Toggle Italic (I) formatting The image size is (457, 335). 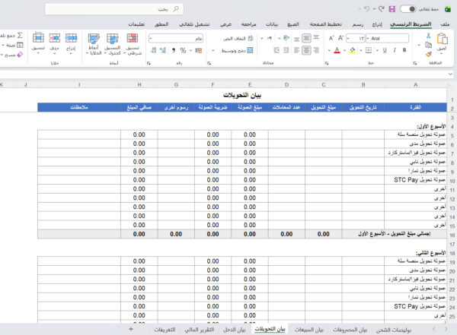(x=395, y=50)
